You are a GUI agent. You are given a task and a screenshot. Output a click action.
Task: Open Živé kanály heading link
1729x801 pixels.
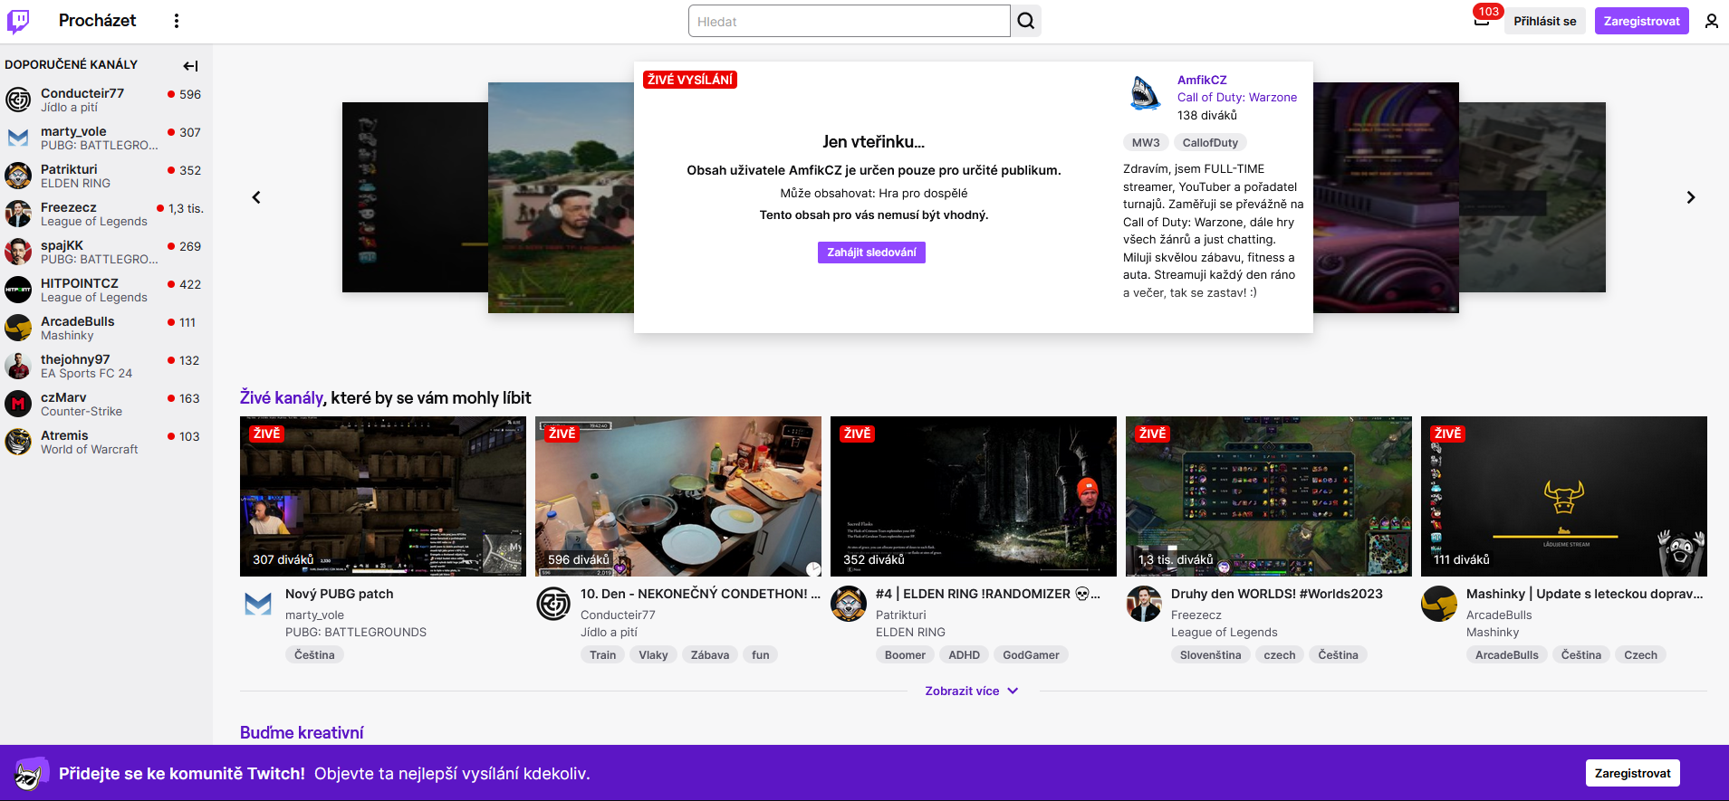[x=281, y=397]
